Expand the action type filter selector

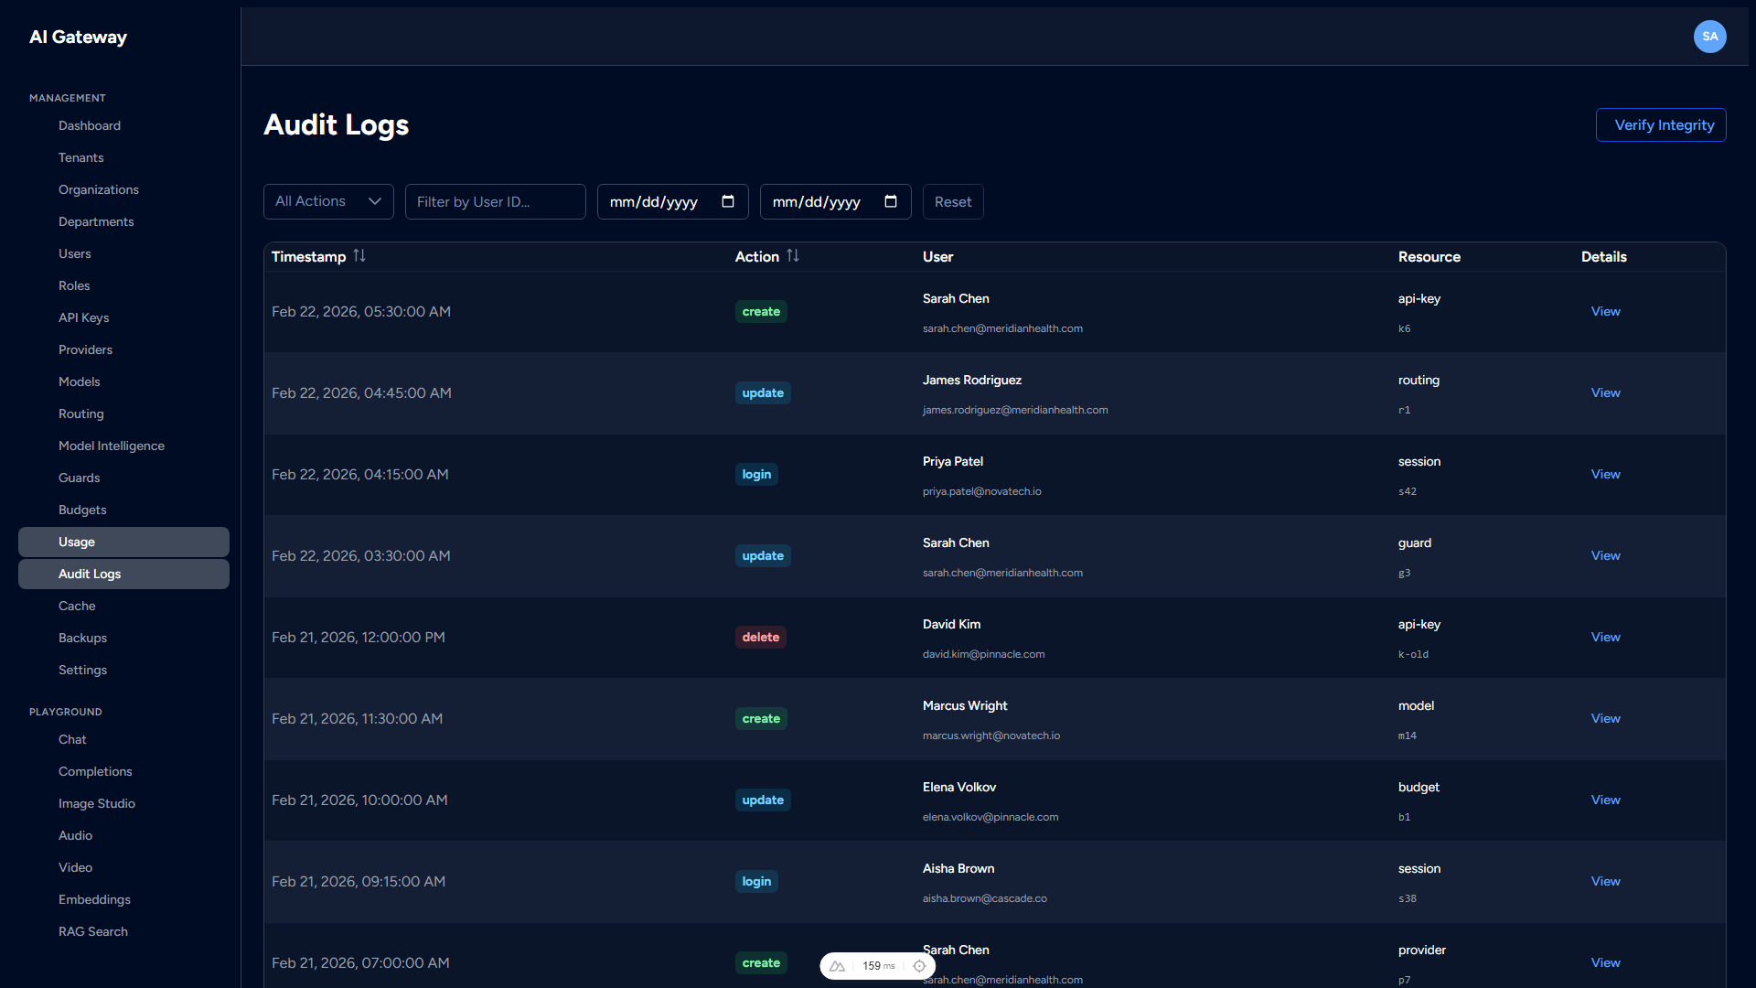pyautogui.click(x=327, y=201)
